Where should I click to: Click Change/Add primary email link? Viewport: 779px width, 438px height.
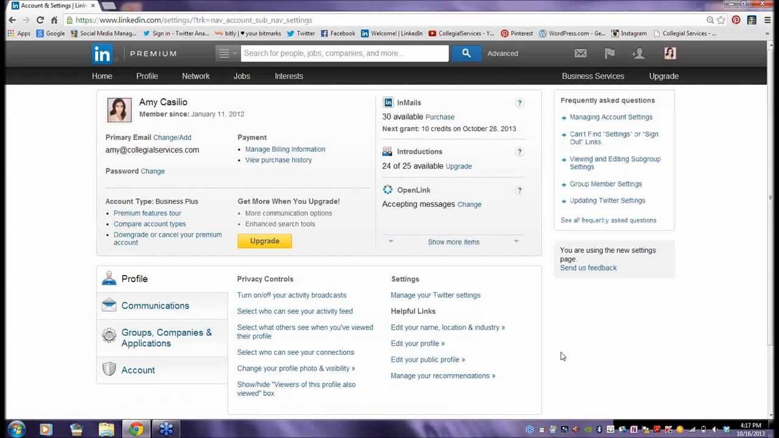[x=172, y=137]
